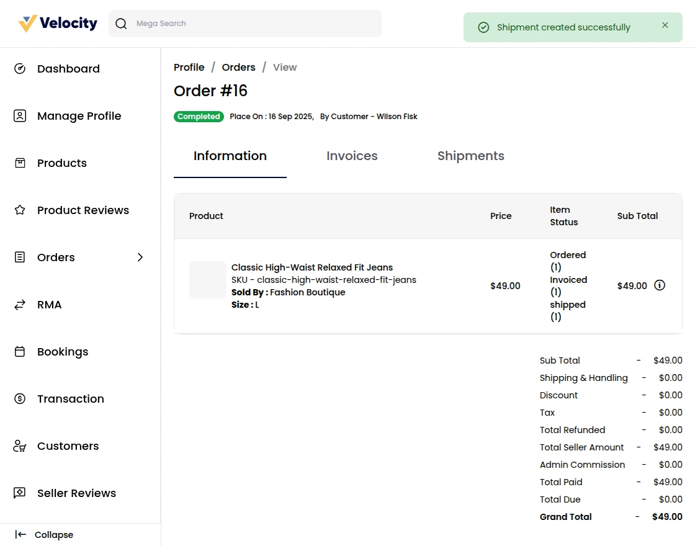Image resolution: width=695 pixels, height=546 pixels.
Task: Select the Product Reviews star icon
Action: pyautogui.click(x=20, y=210)
